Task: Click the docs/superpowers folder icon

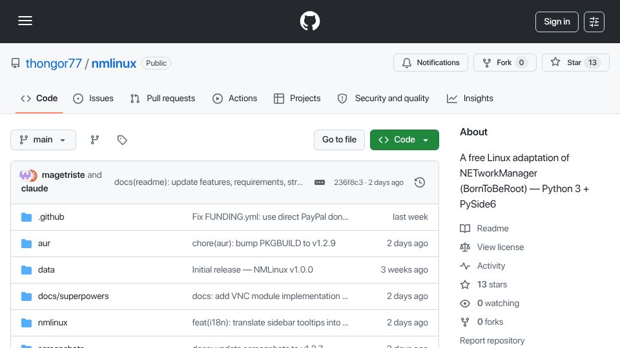Action: tap(26, 296)
